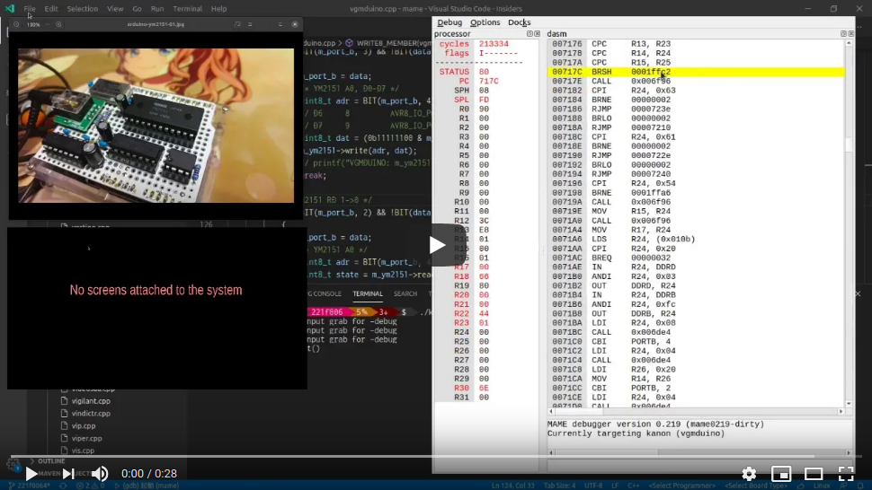Viewport: 872px width, 490px height.
Task: Click the UTF-8 encoding status item
Action: [x=593, y=486]
